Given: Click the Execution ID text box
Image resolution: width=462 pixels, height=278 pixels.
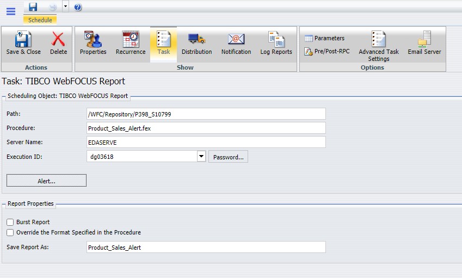Looking at the screenshot, I should [142, 156].
